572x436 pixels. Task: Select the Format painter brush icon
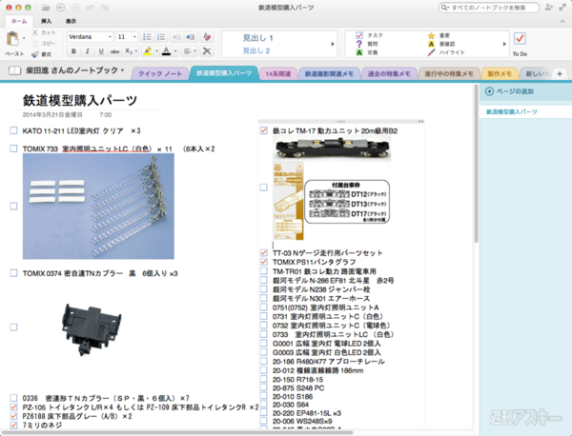click(x=35, y=54)
